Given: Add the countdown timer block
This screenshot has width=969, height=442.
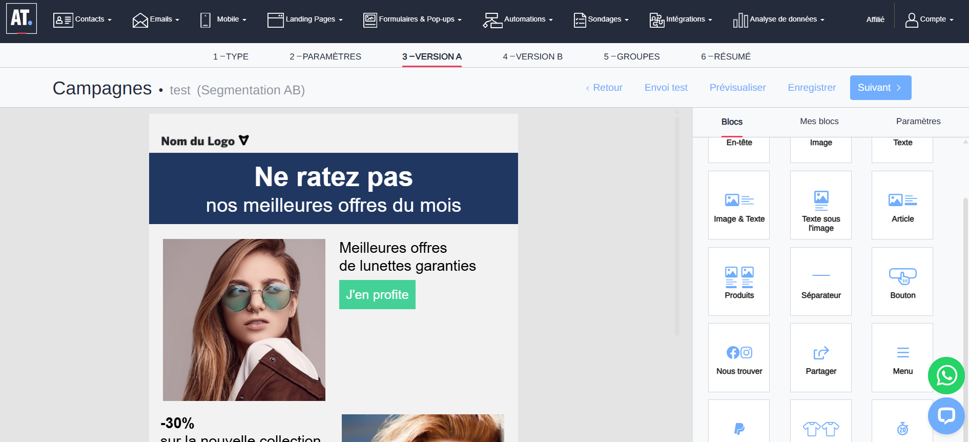Looking at the screenshot, I should pyautogui.click(x=902, y=421).
